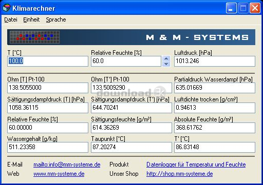Click the Relative Feuchte [%] input field
This screenshot has height=185, width=263.
(x=126, y=61)
